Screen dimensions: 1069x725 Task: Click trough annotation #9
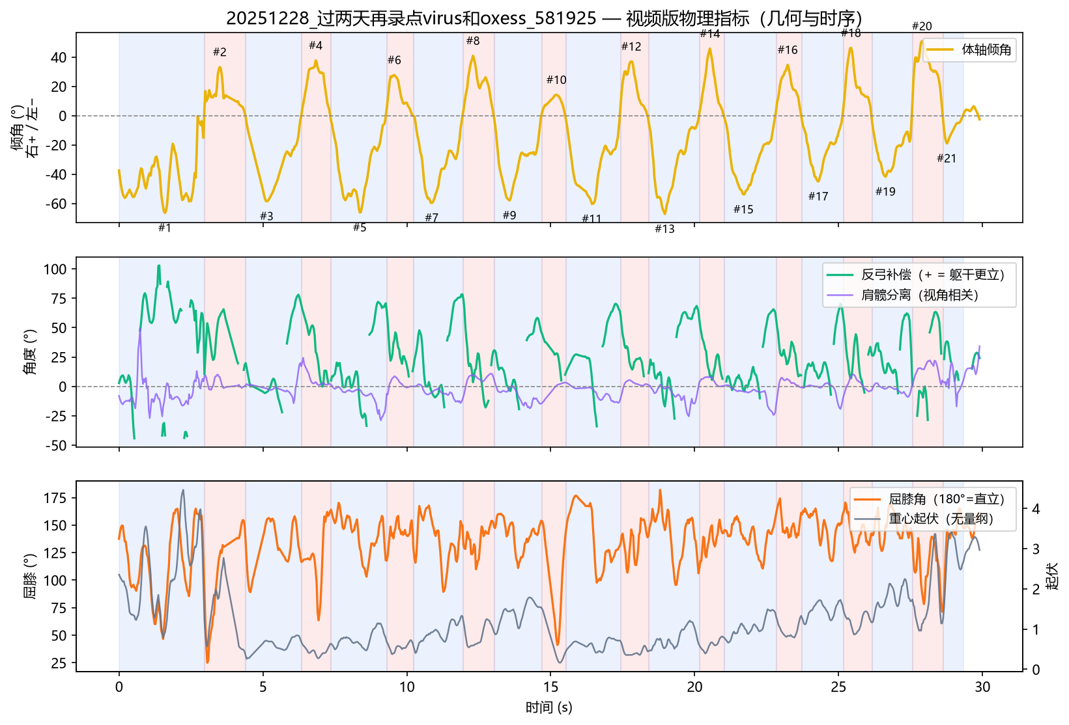pos(509,215)
